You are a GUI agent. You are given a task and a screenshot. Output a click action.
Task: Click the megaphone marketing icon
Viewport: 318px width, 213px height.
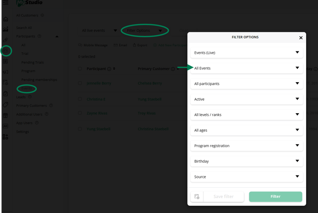(6, 72)
